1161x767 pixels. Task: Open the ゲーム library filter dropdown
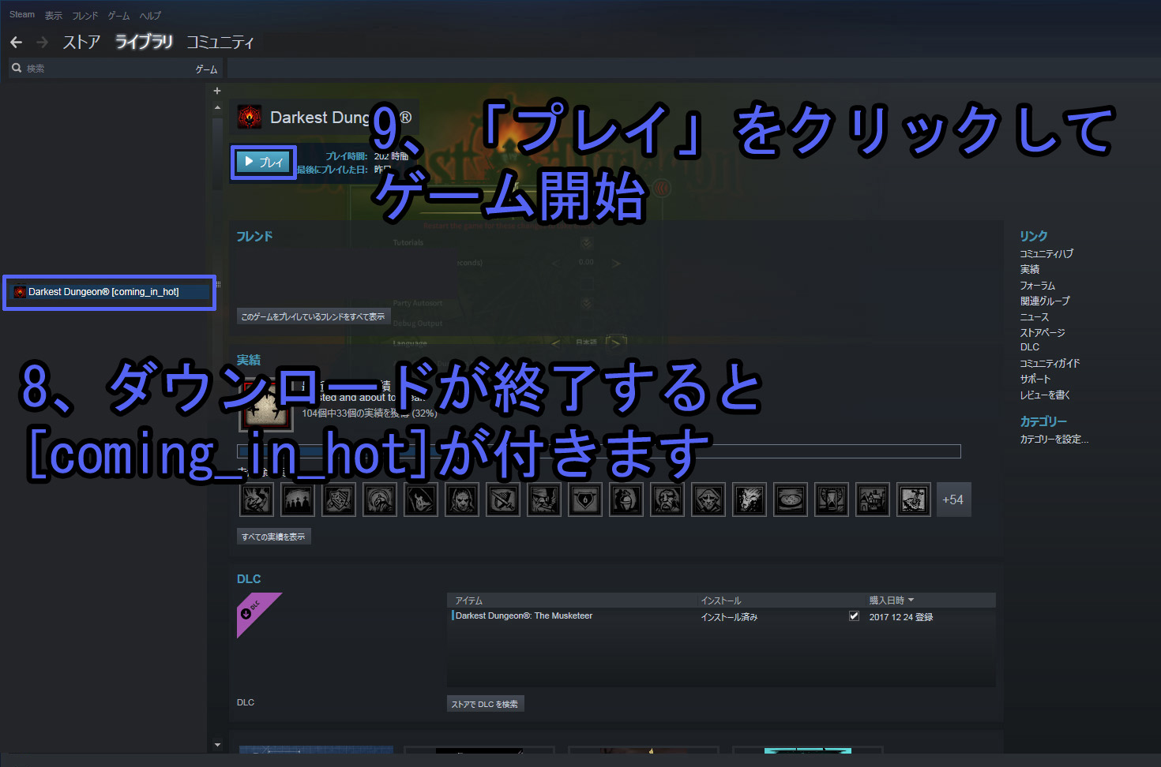[206, 69]
